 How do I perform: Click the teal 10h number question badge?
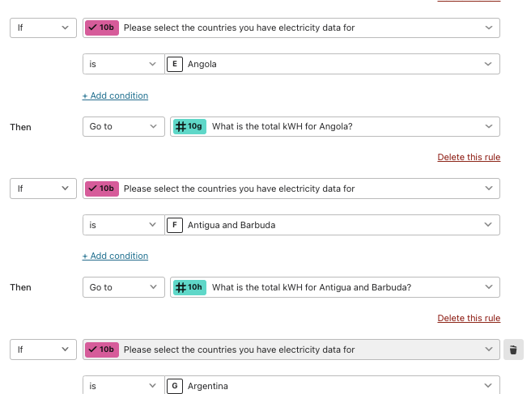(189, 287)
